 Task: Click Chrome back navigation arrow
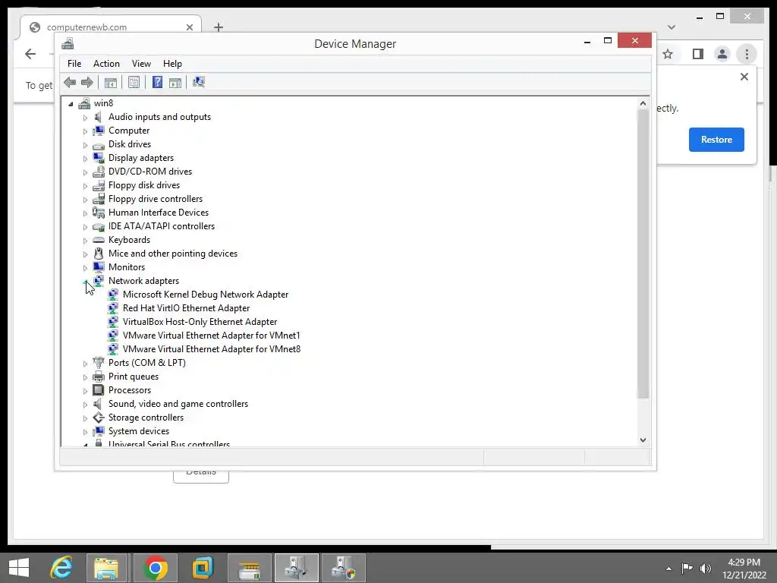coord(30,54)
